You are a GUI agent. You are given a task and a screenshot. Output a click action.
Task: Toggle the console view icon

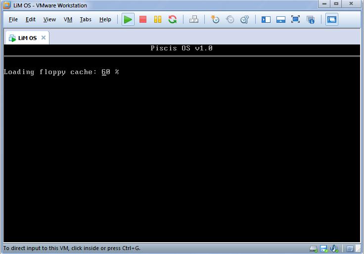[331, 19]
